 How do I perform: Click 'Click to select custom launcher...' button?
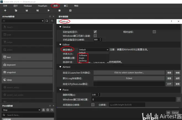tap(129, 73)
